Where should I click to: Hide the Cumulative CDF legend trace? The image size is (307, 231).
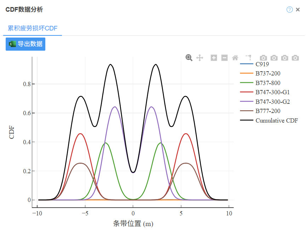point(277,120)
